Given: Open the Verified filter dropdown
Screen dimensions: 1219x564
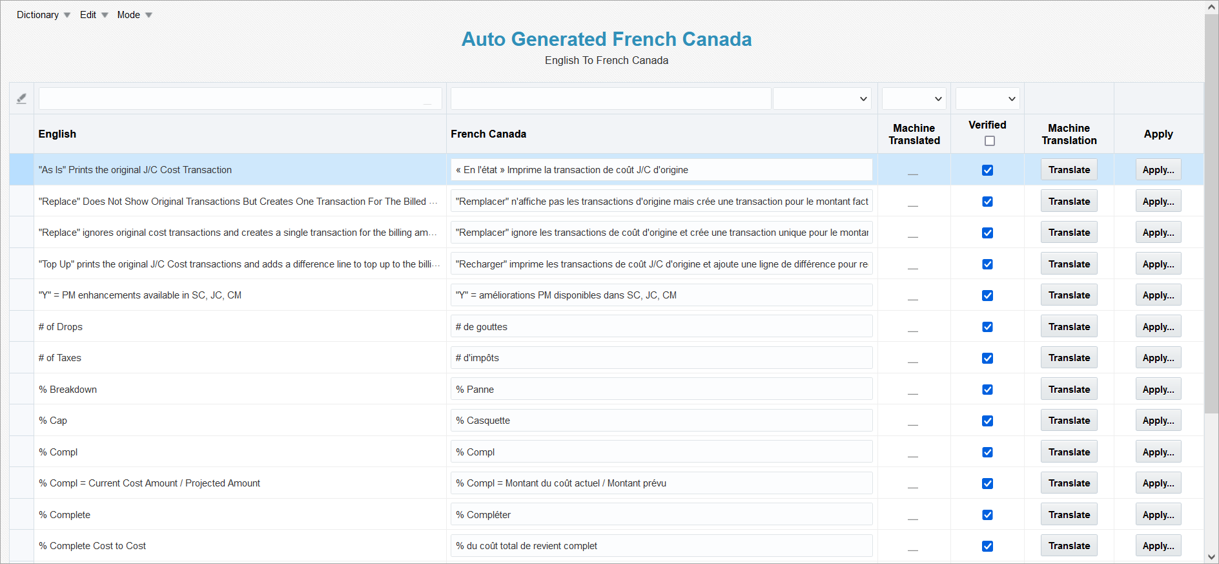Looking at the screenshot, I should pyautogui.click(x=987, y=99).
